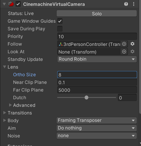Click the Near Clip Plane field
The image size is (141, 146).
pyautogui.click(x=97, y=82)
